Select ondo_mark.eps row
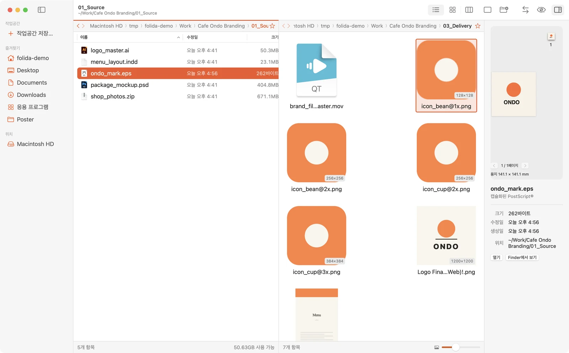The image size is (569, 353). 178,73
